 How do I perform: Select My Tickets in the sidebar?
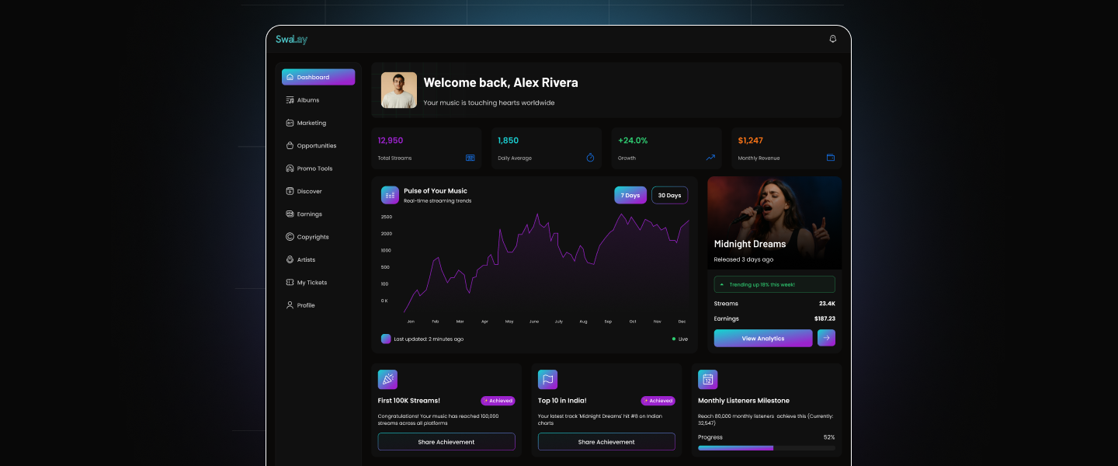click(311, 283)
